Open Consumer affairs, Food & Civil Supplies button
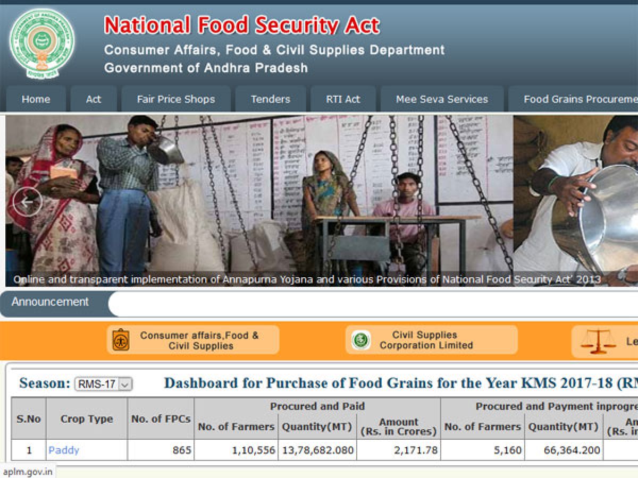The height and width of the screenshot is (478, 638). 199,340
